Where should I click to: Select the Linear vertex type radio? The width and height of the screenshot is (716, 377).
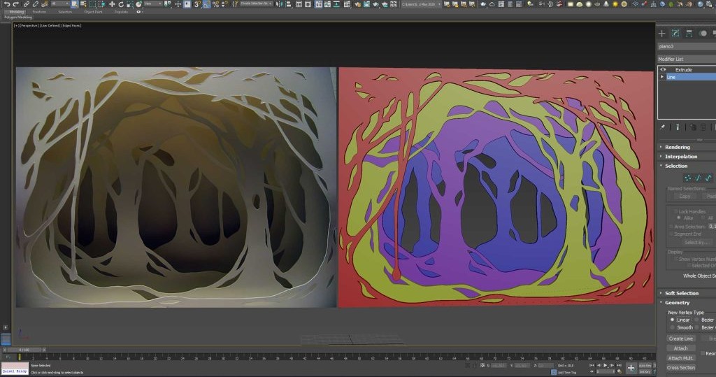tap(672, 320)
